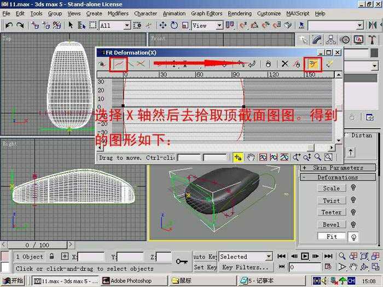Screen dimensions: 383x287
Task: Click the Twist deformation button
Action: [x=332, y=201]
